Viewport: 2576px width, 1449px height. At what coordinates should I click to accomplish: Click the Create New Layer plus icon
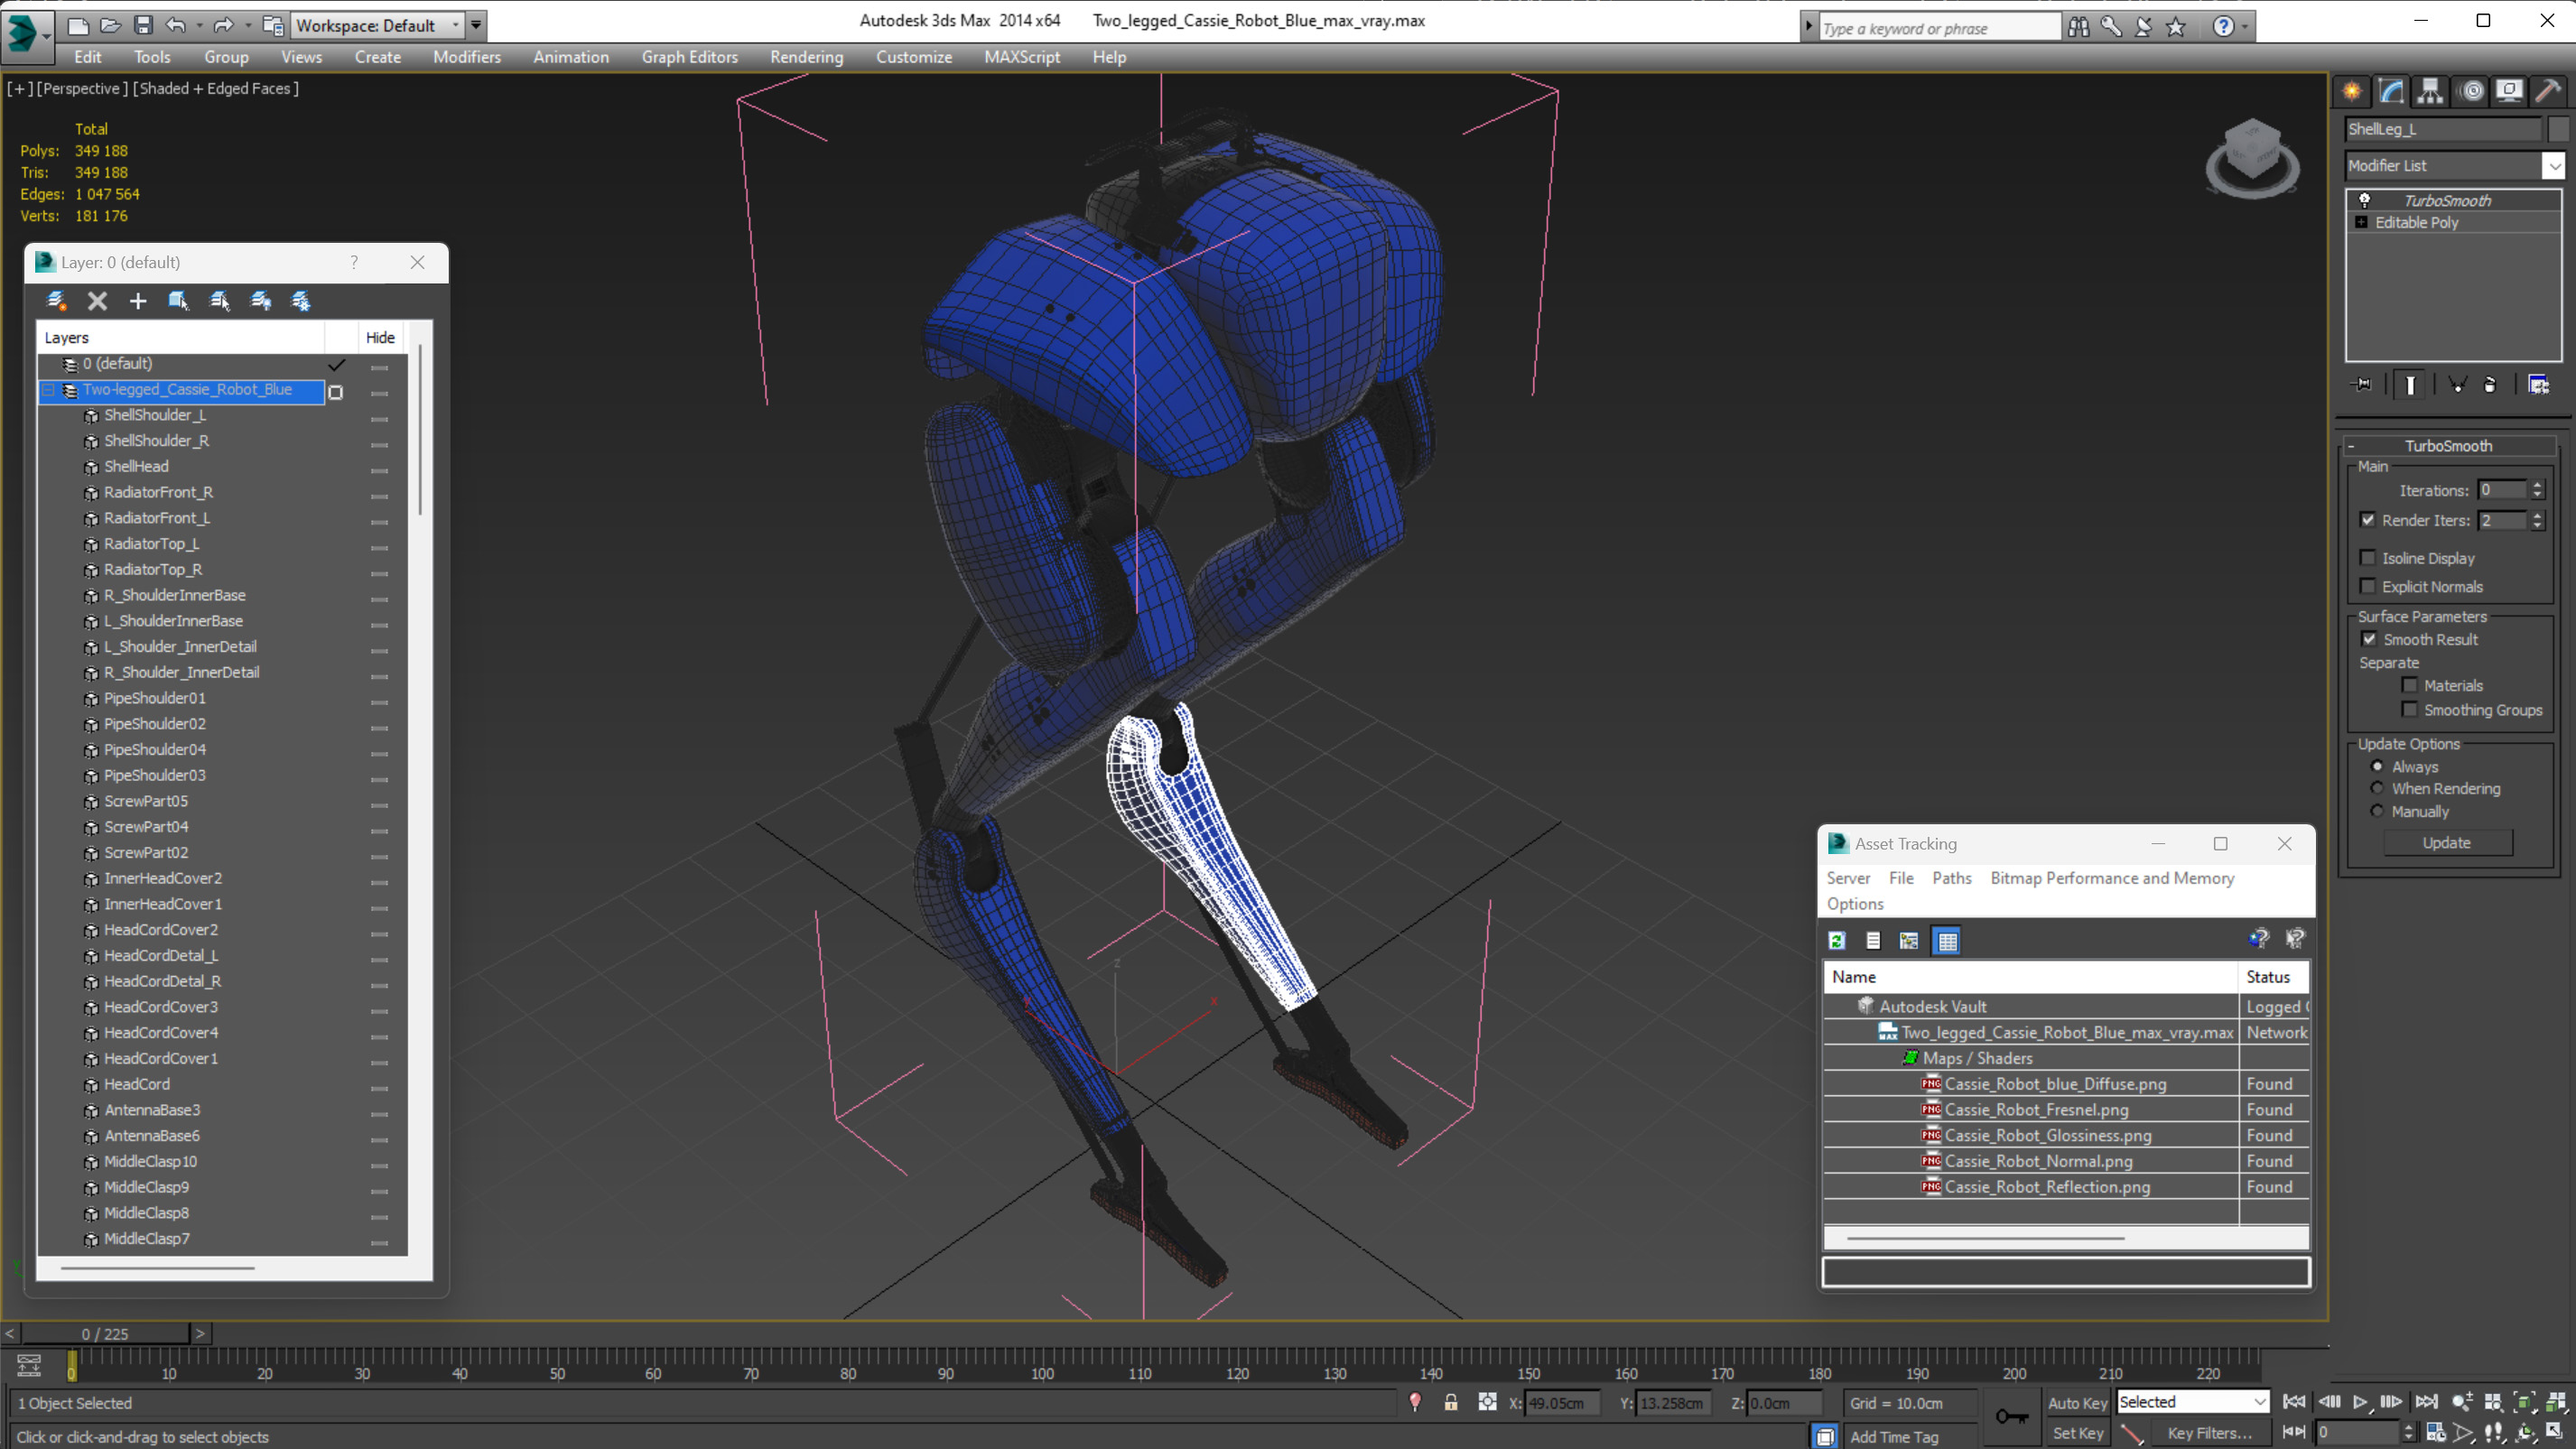click(138, 301)
